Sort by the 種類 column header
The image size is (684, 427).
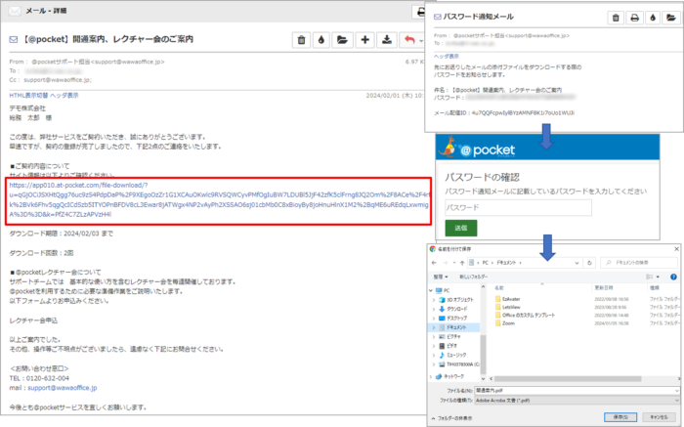pyautogui.click(x=655, y=288)
